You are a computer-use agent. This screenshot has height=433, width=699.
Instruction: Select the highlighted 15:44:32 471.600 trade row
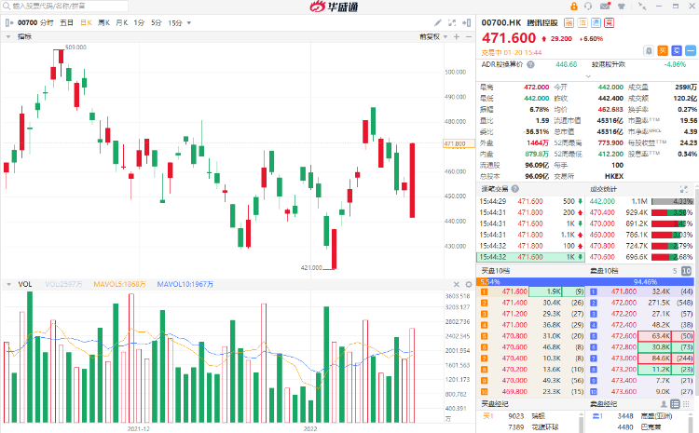(530, 257)
